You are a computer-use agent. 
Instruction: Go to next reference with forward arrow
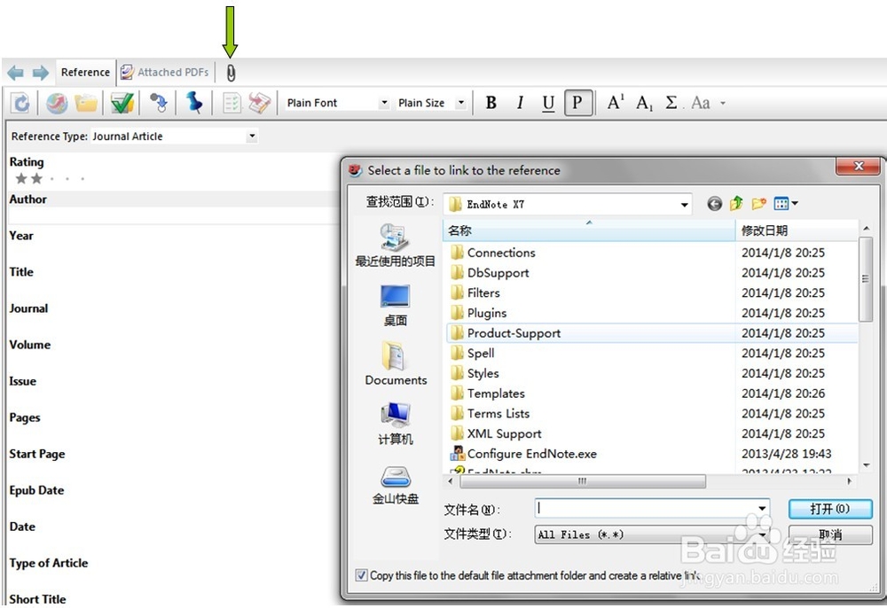41,73
